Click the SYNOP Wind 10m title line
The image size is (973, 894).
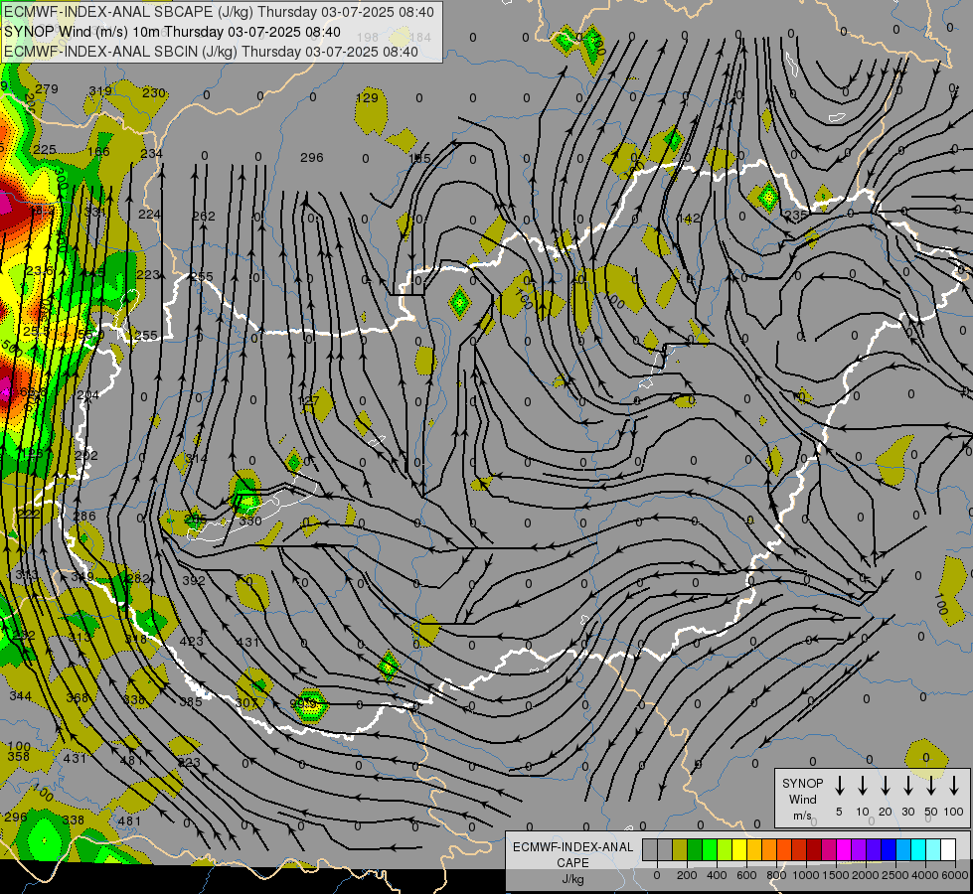tap(172, 32)
